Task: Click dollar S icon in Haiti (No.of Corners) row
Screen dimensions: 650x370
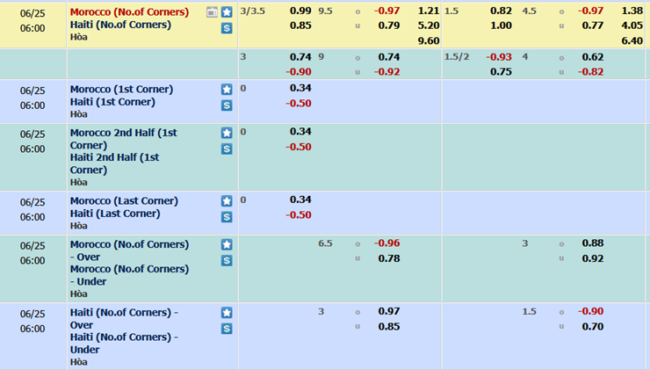Action: (x=227, y=28)
